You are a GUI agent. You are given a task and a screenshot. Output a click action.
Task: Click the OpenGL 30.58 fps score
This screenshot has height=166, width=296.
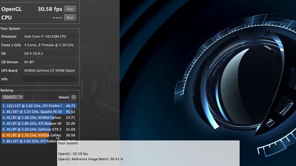pos(50,9)
